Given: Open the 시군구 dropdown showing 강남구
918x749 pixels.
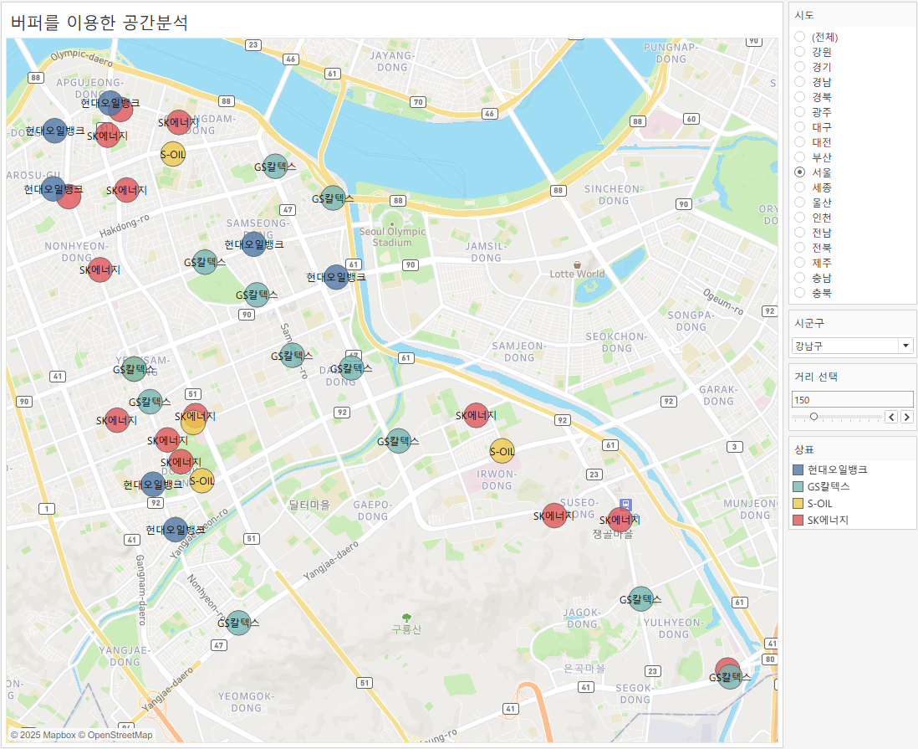Looking at the screenshot, I should [x=853, y=346].
